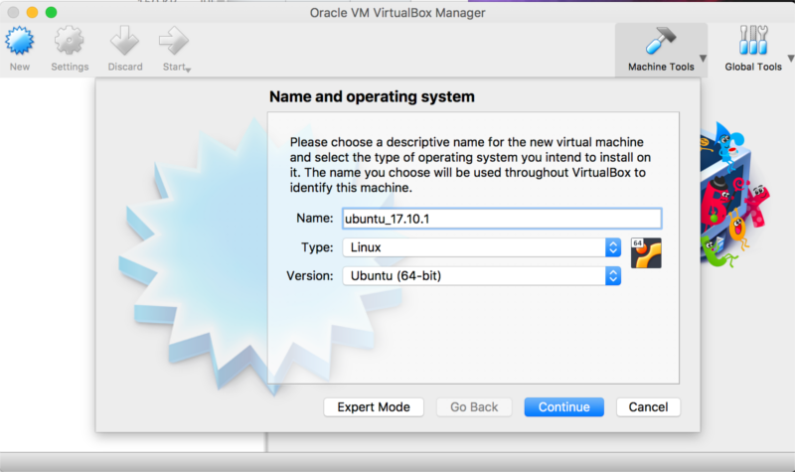Expand the Machine Tools dropdown arrow
795x472 pixels.
(703, 59)
